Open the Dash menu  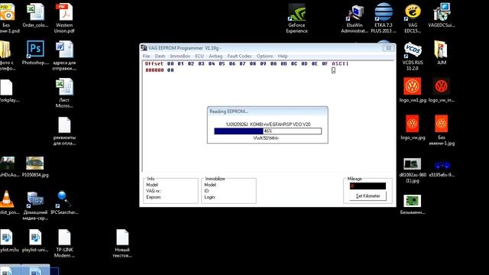point(160,56)
